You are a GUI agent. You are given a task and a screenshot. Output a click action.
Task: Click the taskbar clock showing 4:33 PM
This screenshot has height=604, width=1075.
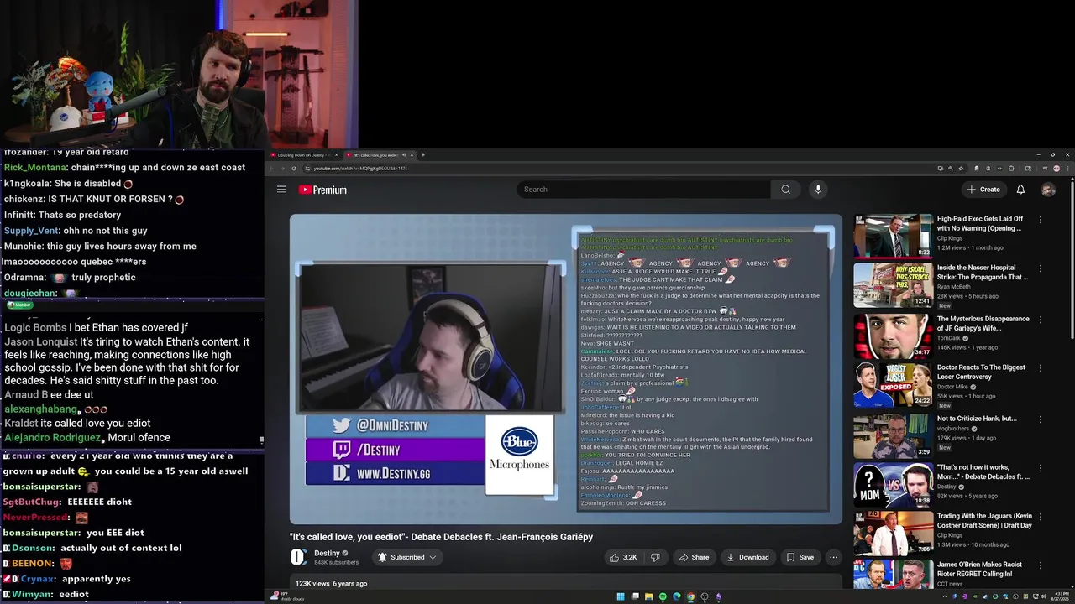(x=1058, y=596)
